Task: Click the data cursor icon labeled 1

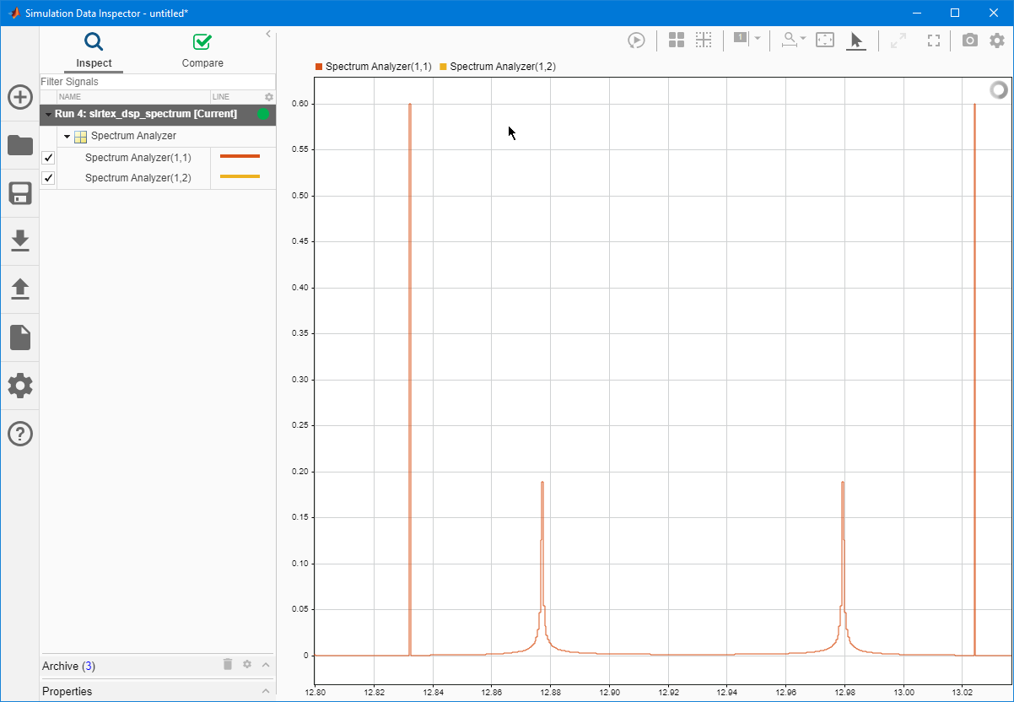Action: click(x=741, y=39)
